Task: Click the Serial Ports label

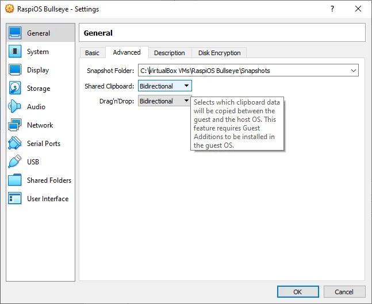Action: (x=44, y=144)
